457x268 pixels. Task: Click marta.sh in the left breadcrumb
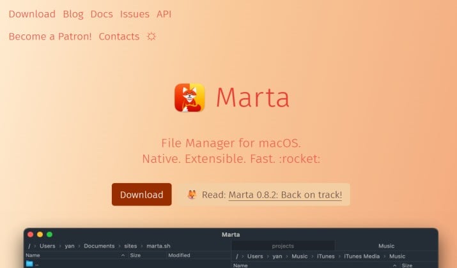(x=159, y=246)
